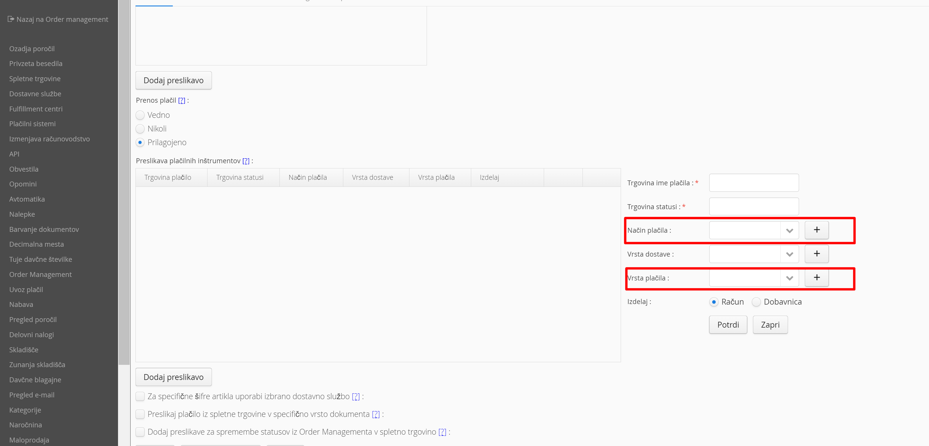Expand the Način plačila dropdown
This screenshot has height=446, width=929.
(x=789, y=231)
